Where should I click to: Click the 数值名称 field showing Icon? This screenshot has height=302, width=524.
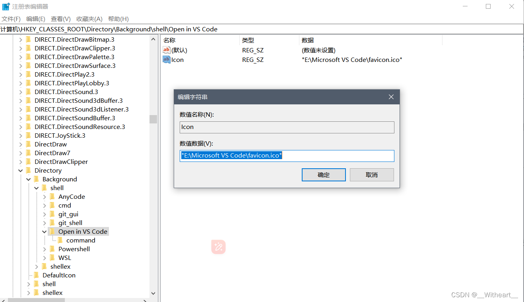pyautogui.click(x=287, y=127)
